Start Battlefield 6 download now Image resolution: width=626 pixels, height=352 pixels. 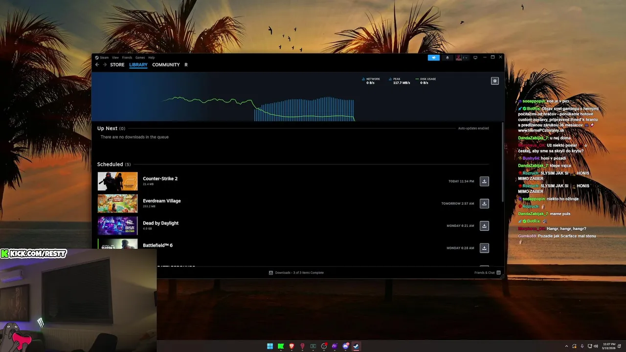click(x=484, y=248)
